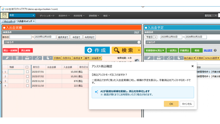Click the yellow 検索 button
The image size is (220, 124).
click(124, 50)
